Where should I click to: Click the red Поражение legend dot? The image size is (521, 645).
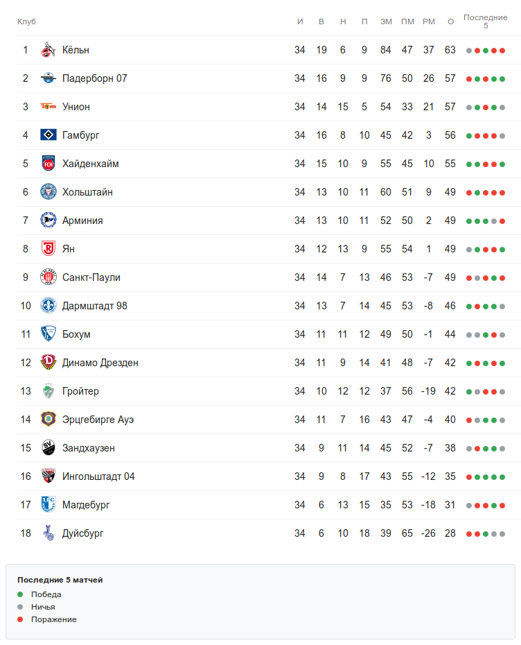(x=20, y=619)
